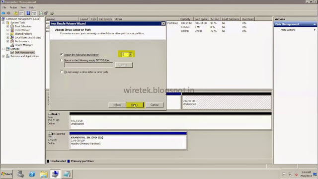Click the rightmost pinned taskbar window icon
The width and height of the screenshot is (318, 179).
click(x=67, y=174)
